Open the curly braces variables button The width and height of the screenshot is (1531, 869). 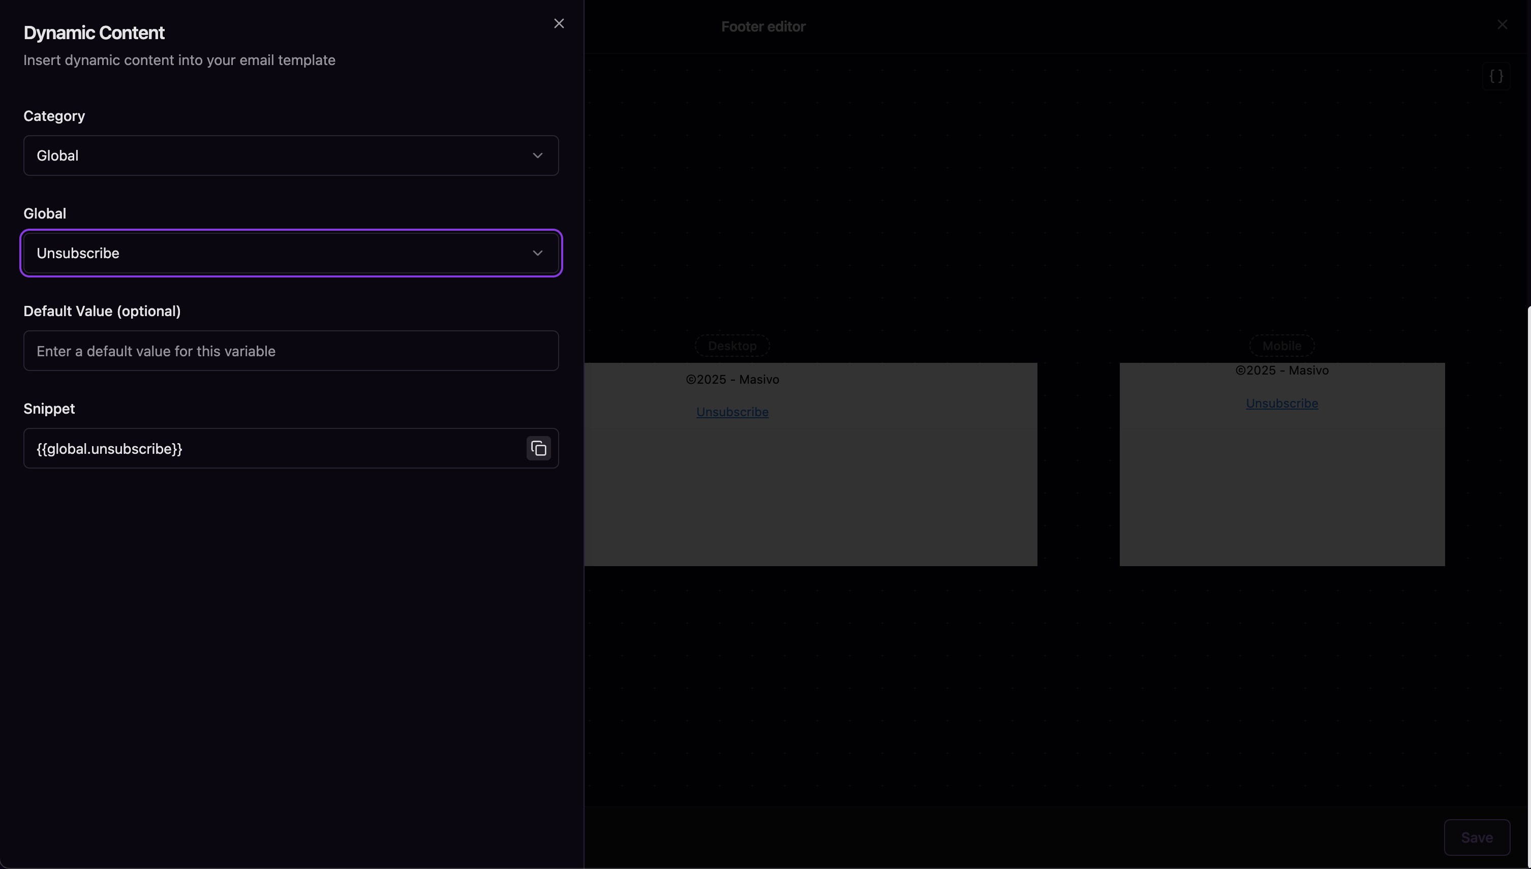(1496, 76)
